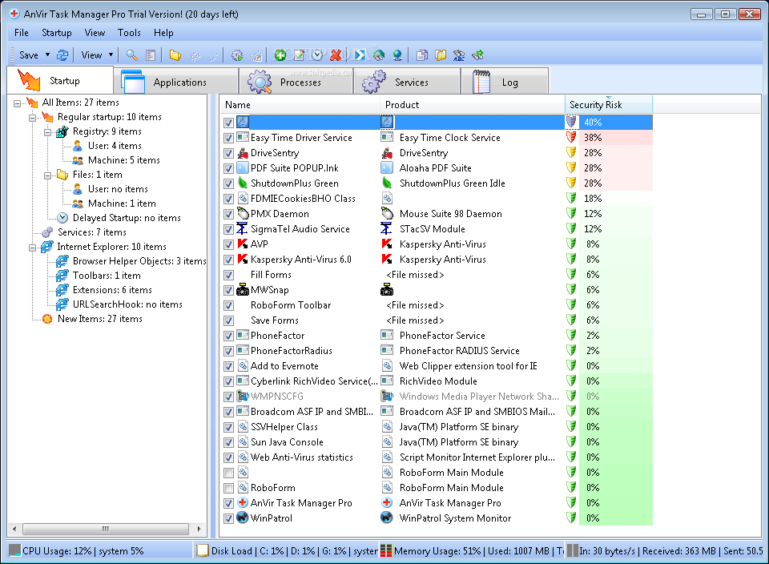Sort by the Product column header

[x=473, y=104]
